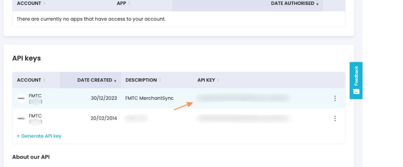This screenshot has height=167, width=403.
Task: Select the blurred API key created 20/02/2014
Action: 243,119
